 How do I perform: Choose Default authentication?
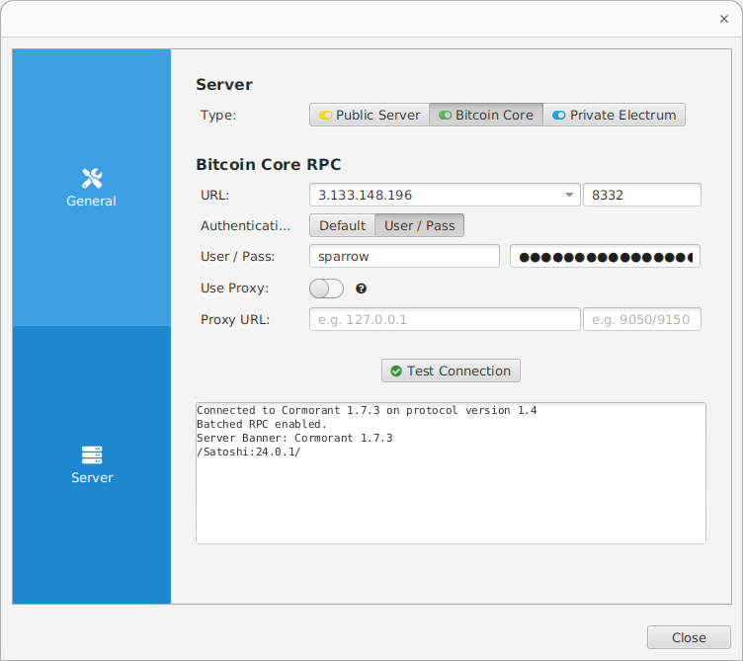point(342,225)
